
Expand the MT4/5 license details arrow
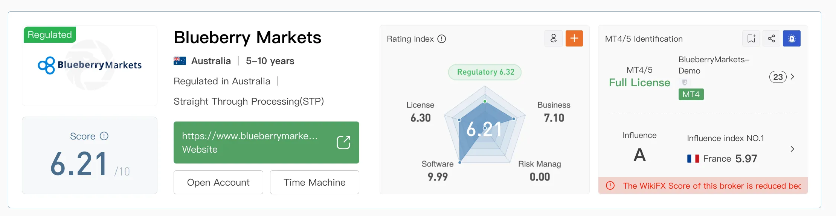coord(792,77)
